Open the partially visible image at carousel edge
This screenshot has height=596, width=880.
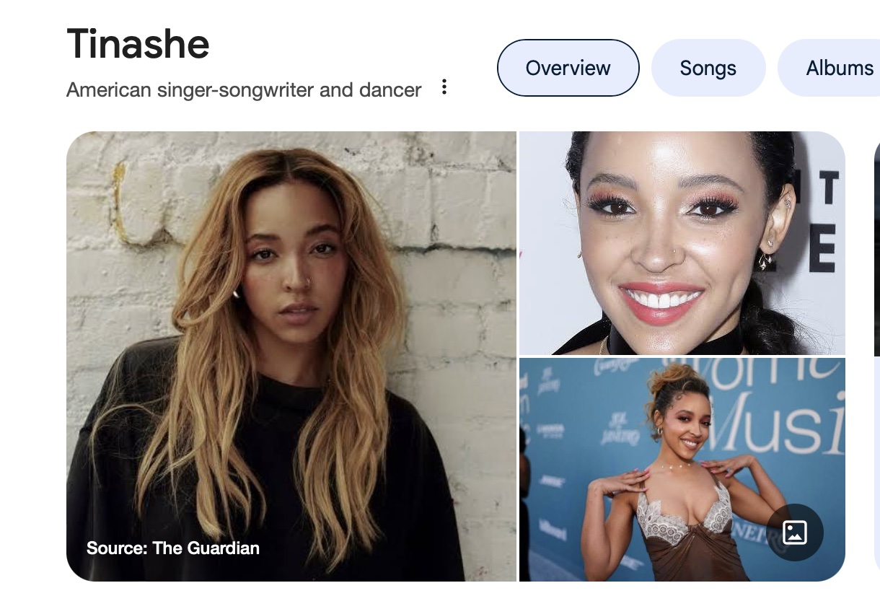pos(876,356)
